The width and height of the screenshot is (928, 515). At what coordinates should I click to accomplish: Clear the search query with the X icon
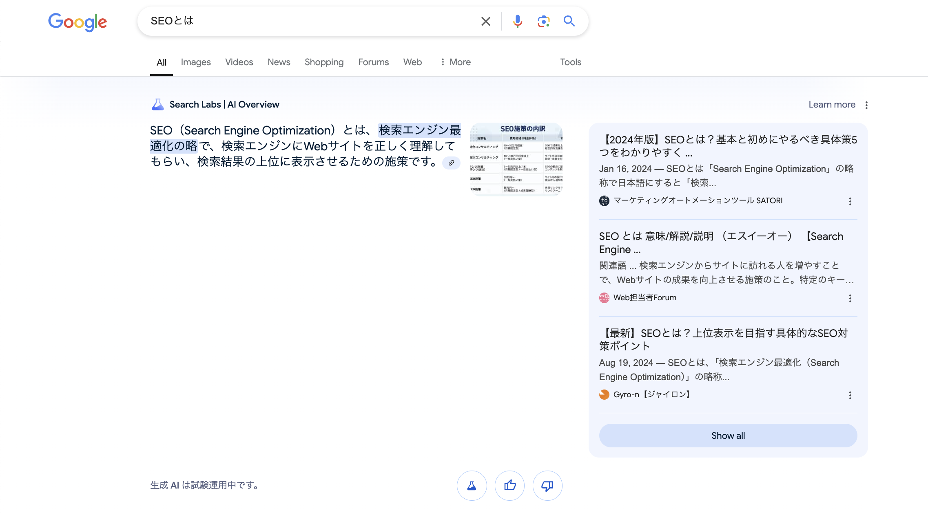click(x=485, y=21)
